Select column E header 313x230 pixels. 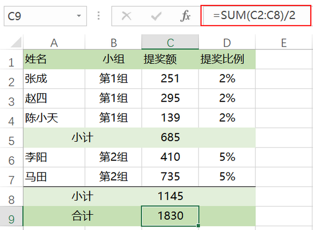tap(283, 43)
